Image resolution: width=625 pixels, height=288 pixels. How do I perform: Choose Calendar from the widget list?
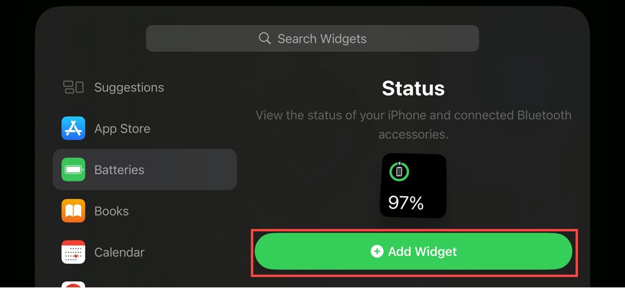(x=119, y=252)
